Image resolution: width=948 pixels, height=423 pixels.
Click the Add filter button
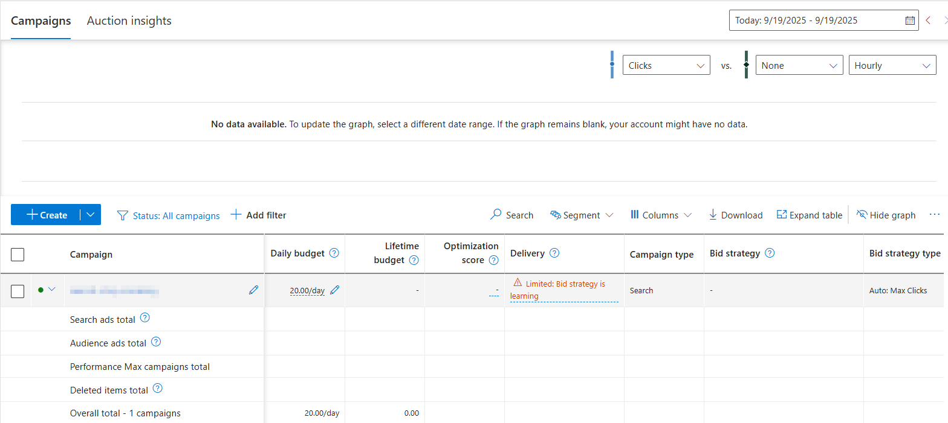point(258,215)
